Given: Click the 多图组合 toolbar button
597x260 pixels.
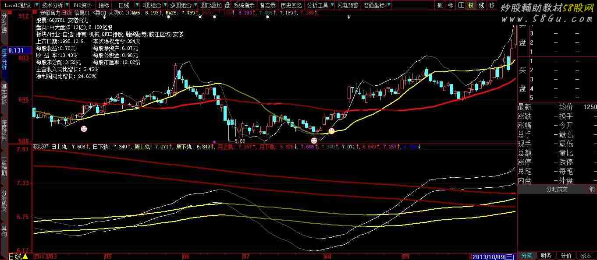Looking at the screenshot, I should [181, 5].
